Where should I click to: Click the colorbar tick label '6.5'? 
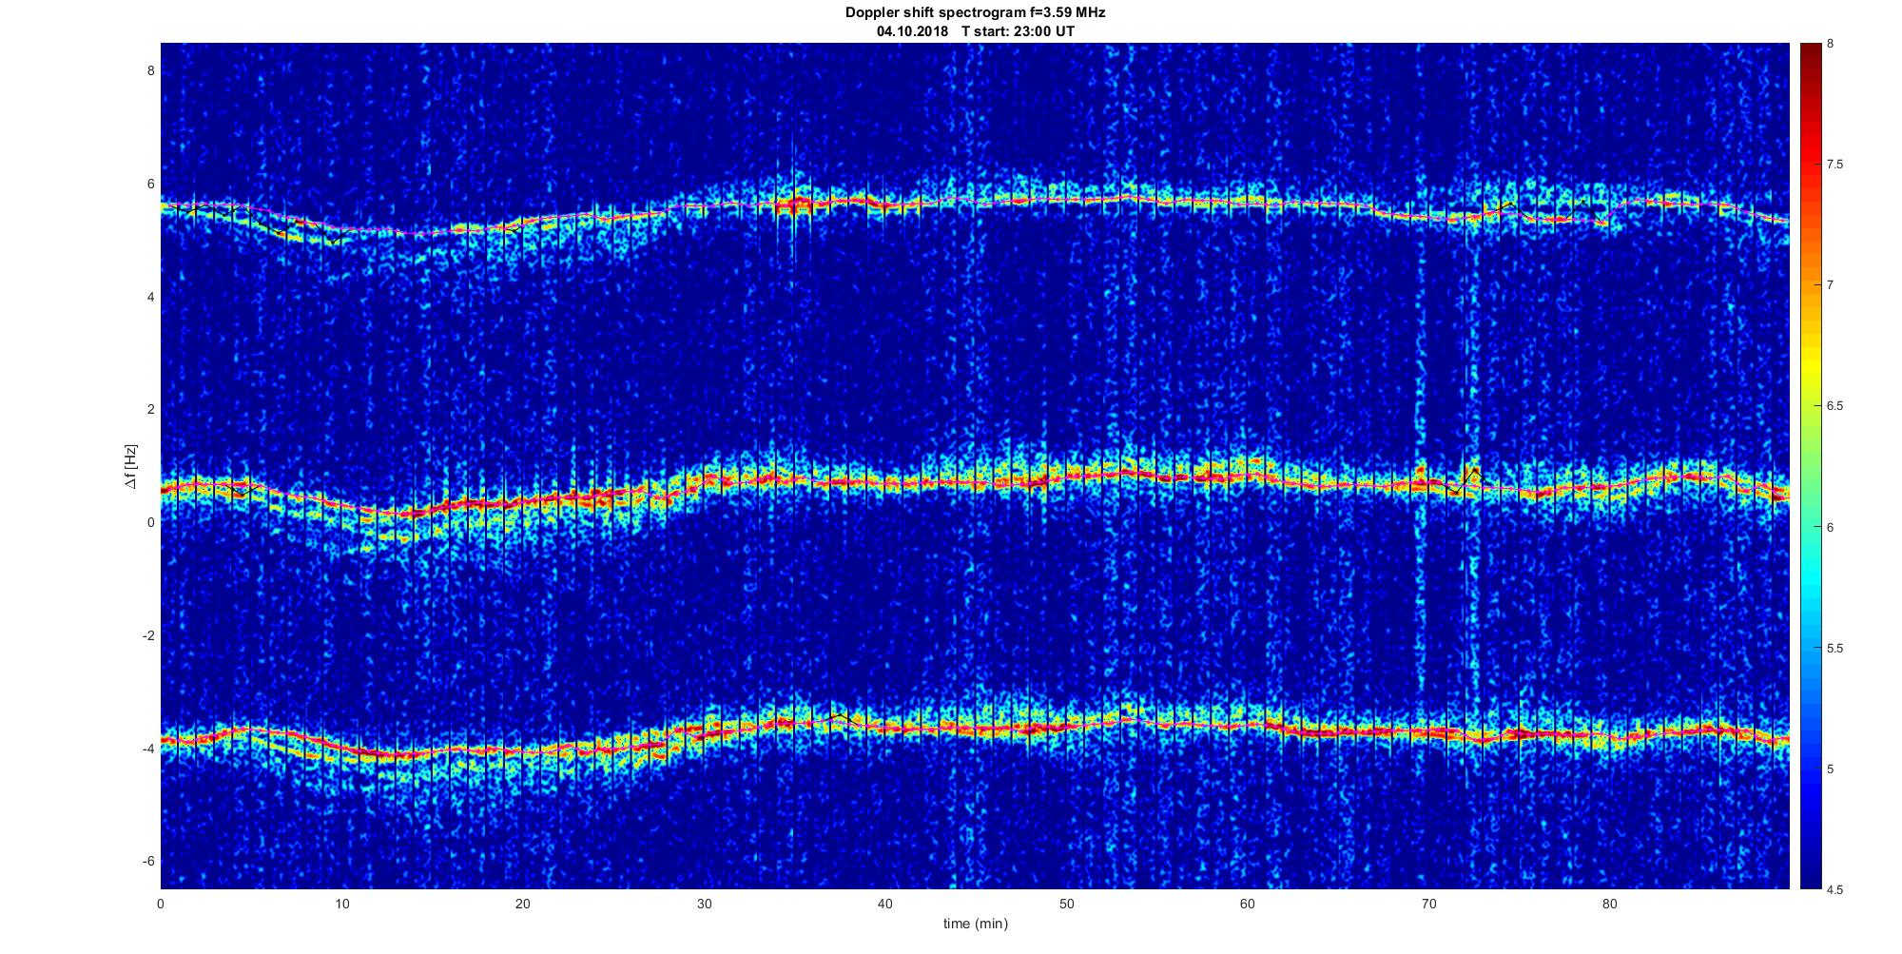coord(1834,406)
